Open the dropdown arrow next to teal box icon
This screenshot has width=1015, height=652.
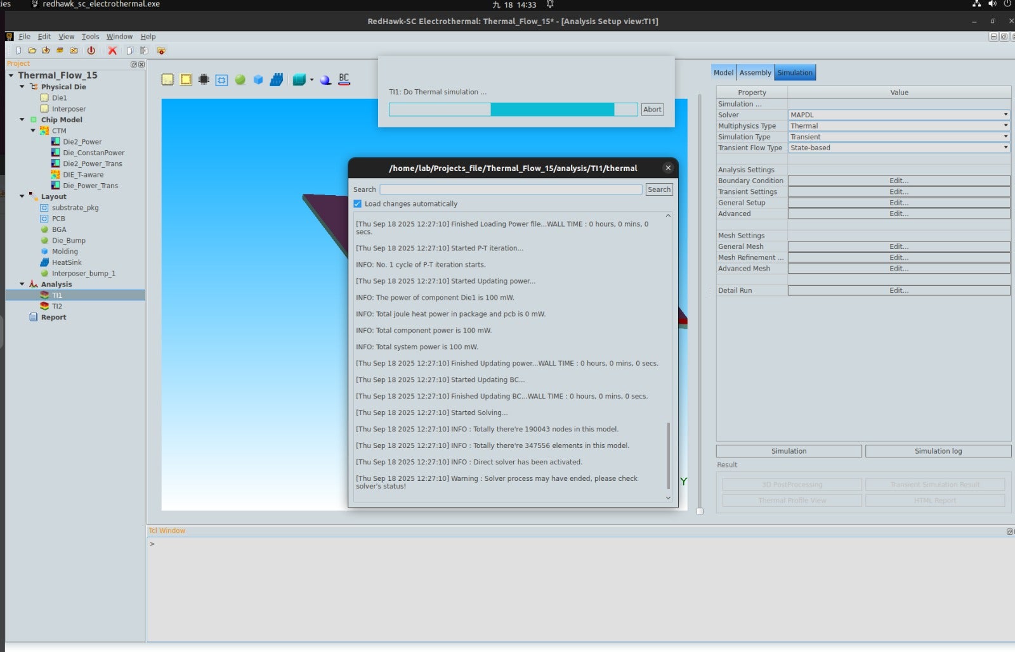(x=311, y=80)
